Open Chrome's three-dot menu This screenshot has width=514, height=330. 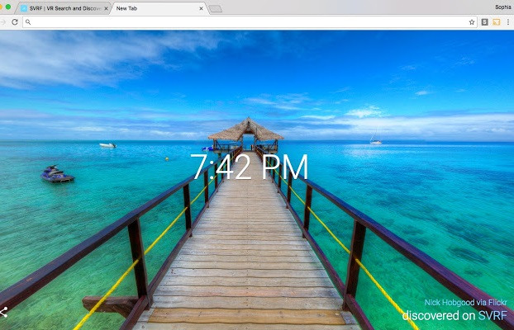click(x=508, y=22)
